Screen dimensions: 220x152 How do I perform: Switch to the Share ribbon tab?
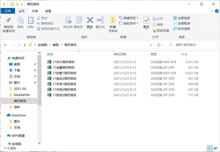coord(35,11)
